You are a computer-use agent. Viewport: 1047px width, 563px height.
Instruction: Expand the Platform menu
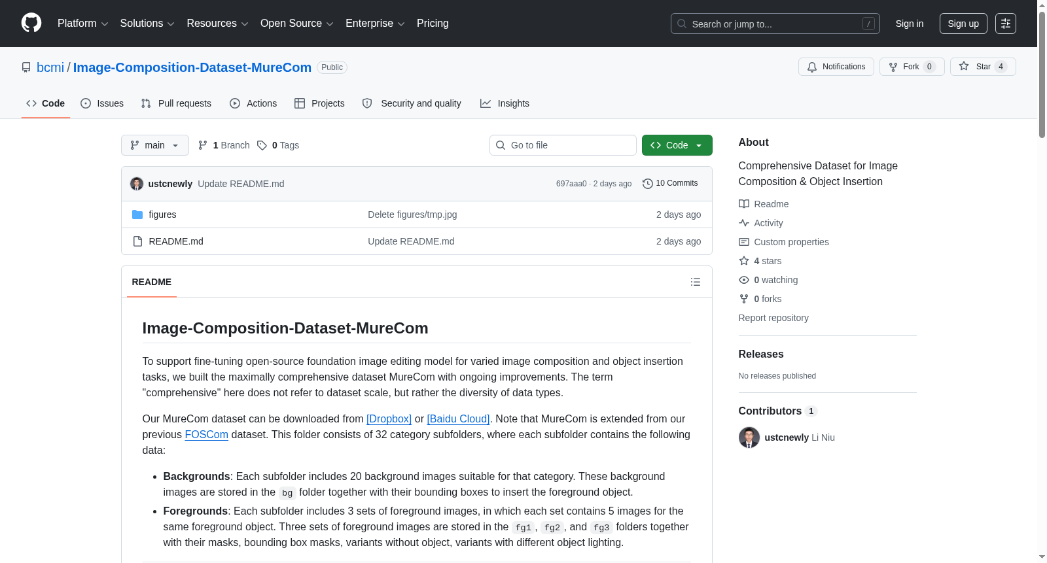coord(83,24)
